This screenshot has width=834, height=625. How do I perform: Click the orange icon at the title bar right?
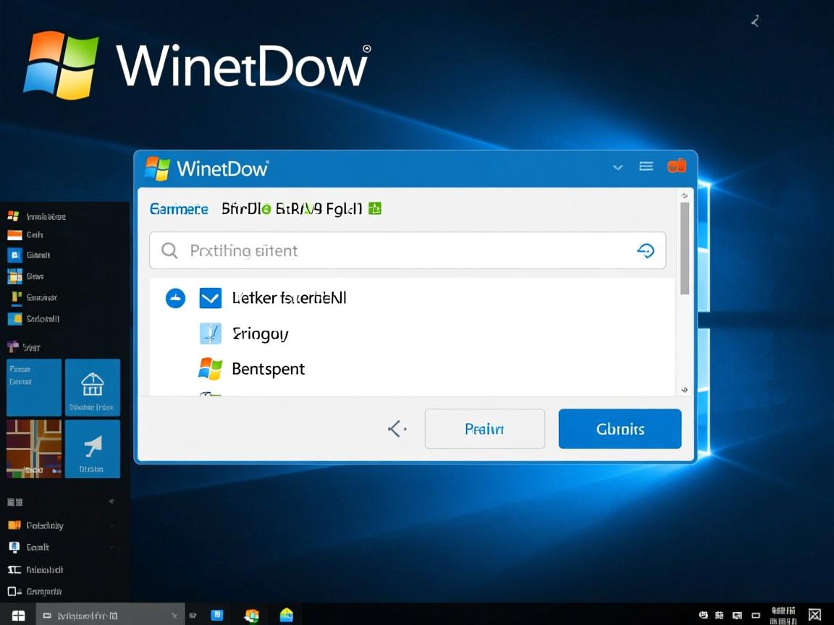[677, 165]
